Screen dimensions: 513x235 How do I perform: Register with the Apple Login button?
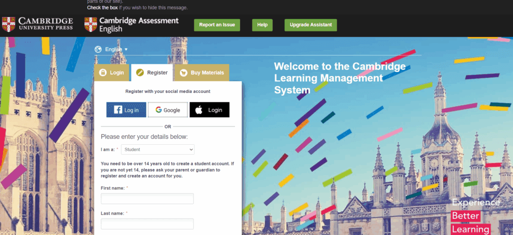point(209,110)
